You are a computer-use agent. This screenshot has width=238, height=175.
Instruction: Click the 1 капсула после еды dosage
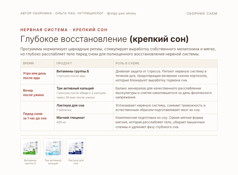[71, 76]
